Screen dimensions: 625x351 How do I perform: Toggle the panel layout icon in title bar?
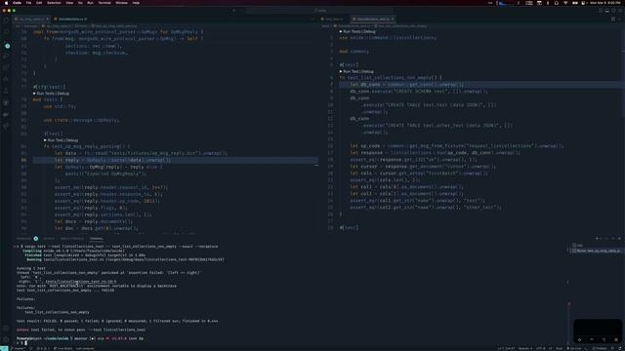[607, 11]
